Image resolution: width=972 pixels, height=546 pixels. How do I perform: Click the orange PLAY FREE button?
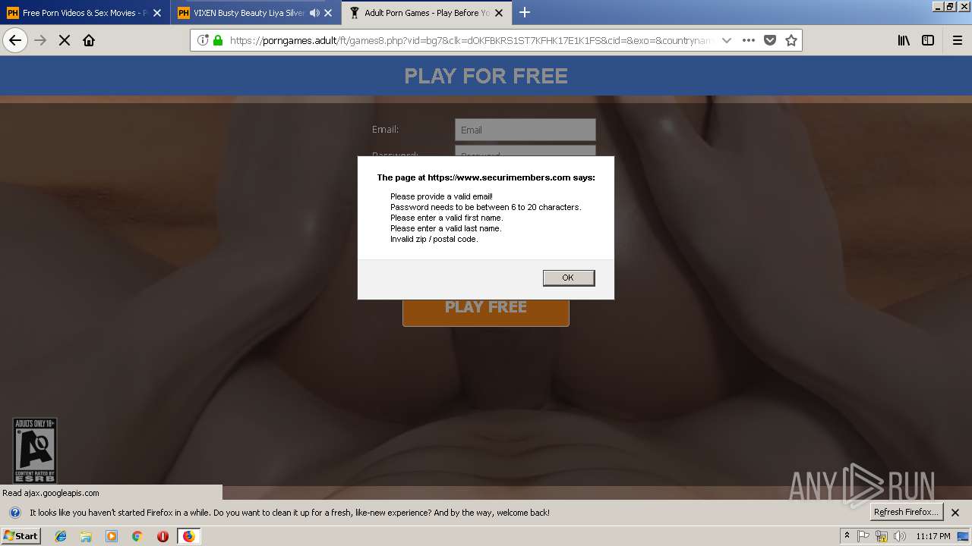(x=485, y=307)
